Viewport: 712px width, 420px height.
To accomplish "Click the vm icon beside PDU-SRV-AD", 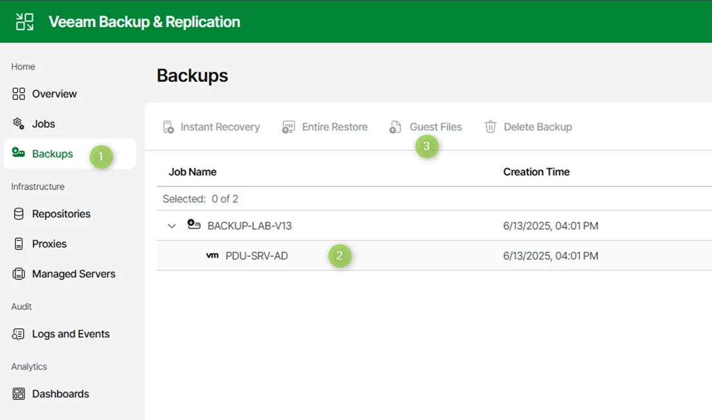I will point(212,255).
